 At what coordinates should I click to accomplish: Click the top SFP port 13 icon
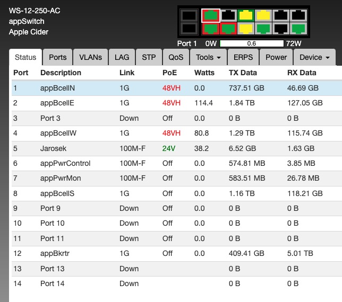[188, 16]
